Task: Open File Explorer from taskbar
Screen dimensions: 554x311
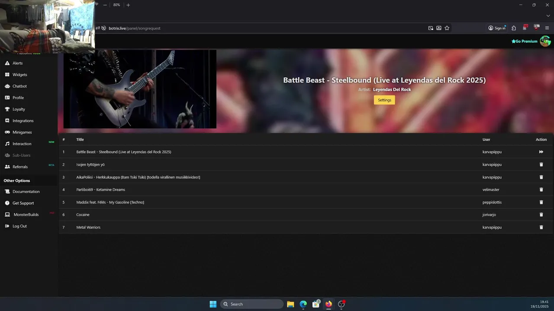Action: point(290,304)
